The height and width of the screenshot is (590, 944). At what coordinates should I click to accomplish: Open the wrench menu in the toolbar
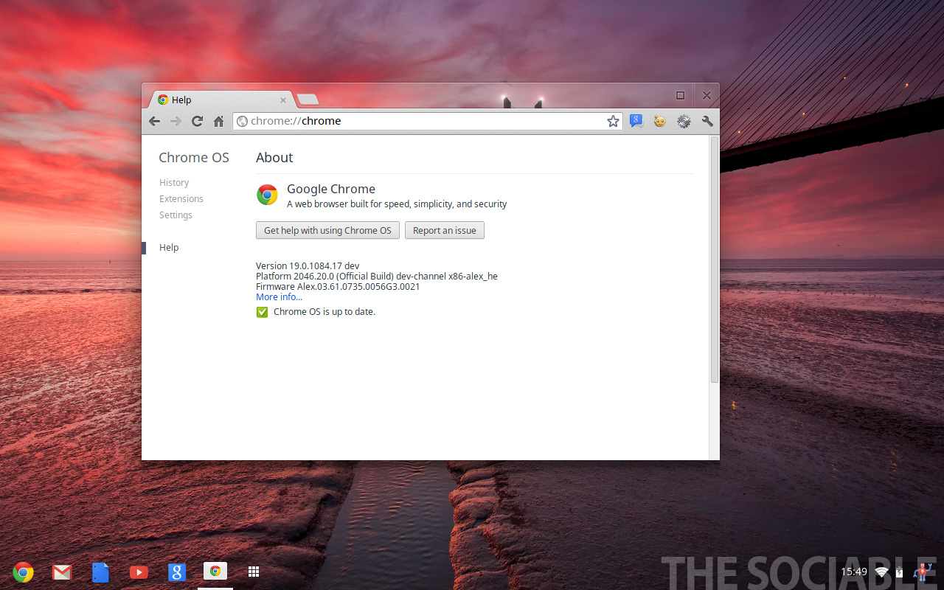[707, 122]
